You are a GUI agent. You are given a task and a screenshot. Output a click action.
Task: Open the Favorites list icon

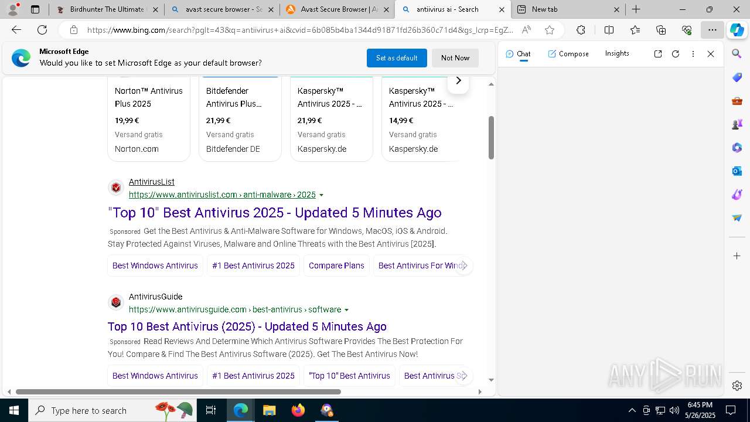(635, 30)
